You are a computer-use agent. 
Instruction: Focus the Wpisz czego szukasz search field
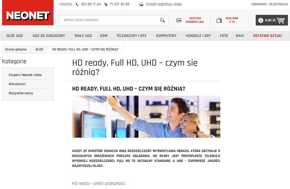[109, 20]
